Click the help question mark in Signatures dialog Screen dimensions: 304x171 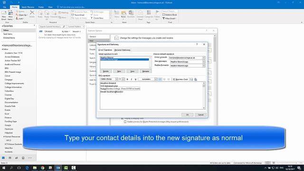coord(197,44)
